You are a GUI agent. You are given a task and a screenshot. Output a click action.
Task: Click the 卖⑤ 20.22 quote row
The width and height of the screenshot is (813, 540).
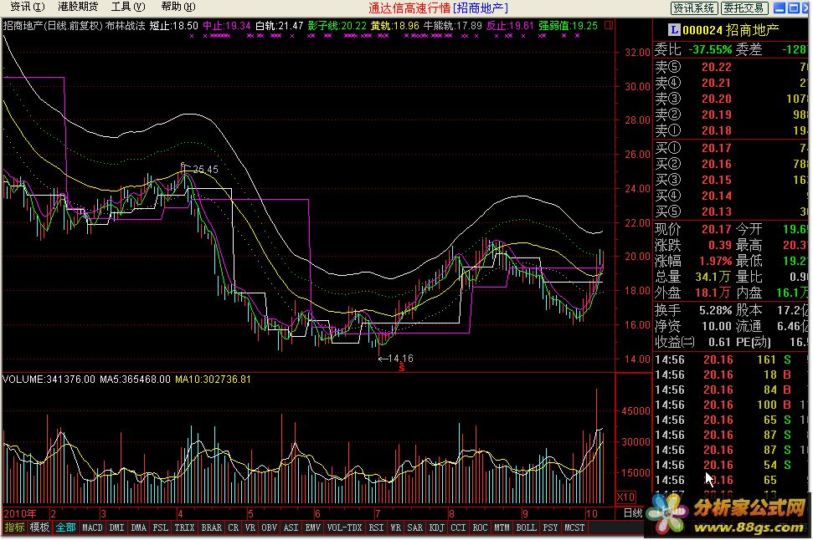point(731,67)
